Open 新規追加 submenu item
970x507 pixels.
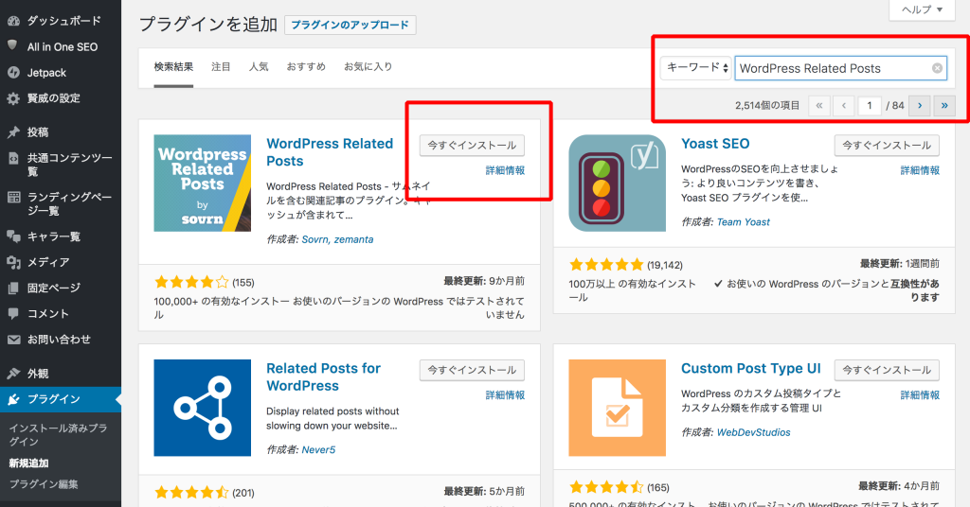tap(28, 463)
